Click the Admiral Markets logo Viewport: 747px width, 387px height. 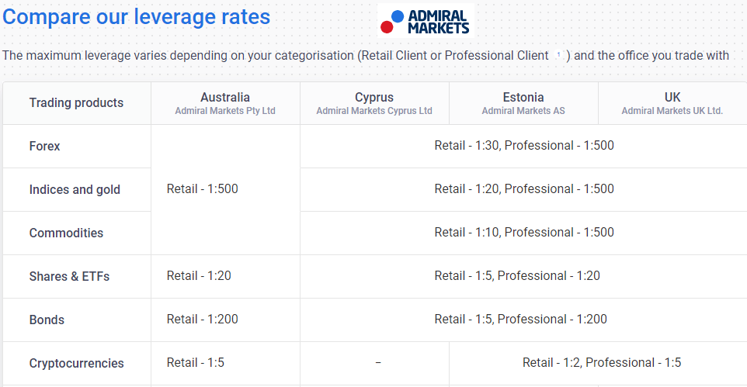point(426,21)
